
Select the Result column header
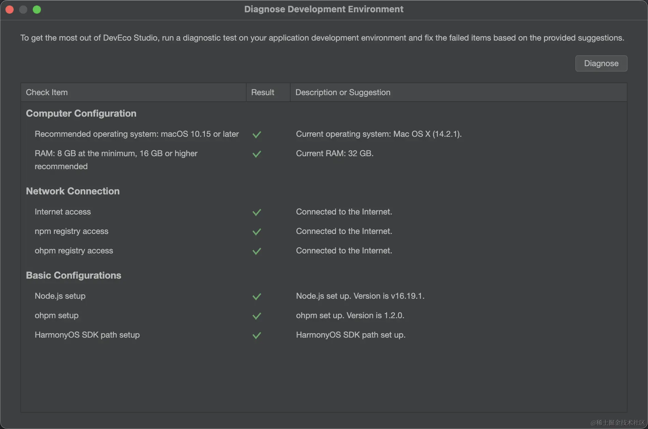click(x=263, y=92)
